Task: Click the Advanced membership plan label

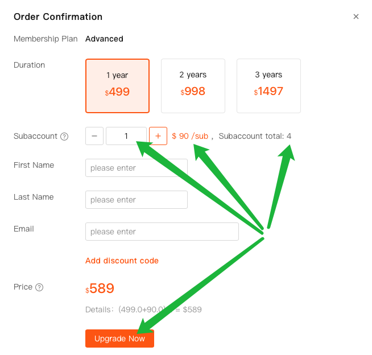Action: (x=104, y=39)
